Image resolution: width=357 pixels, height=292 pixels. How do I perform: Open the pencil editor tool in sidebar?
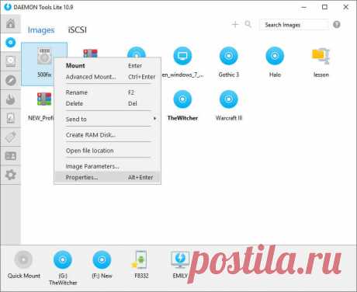point(10,80)
